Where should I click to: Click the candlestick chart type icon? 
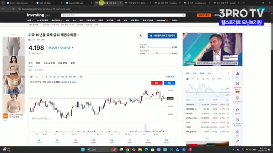click(31, 77)
